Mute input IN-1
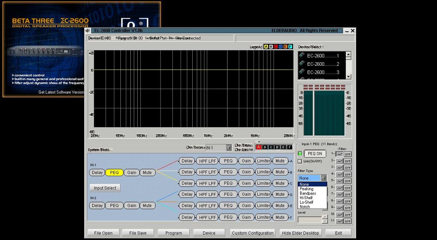This screenshot has height=240, width=437. [147, 173]
